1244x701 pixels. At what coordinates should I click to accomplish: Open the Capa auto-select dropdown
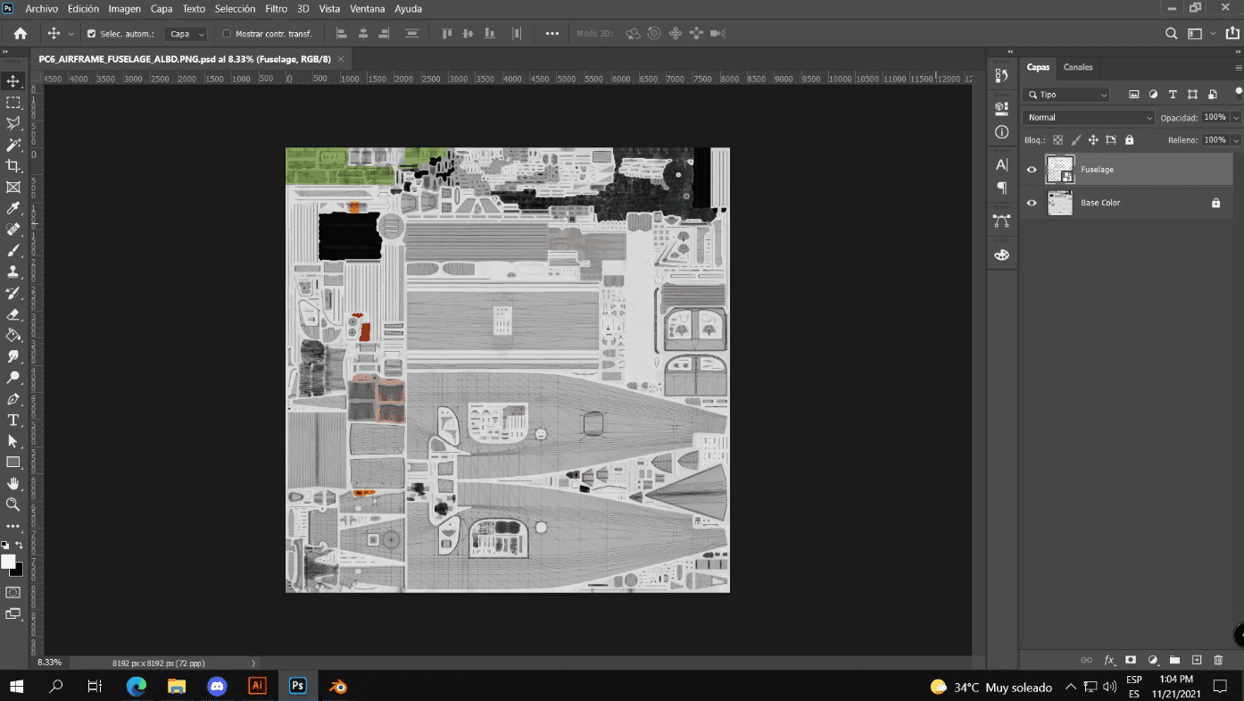(187, 34)
